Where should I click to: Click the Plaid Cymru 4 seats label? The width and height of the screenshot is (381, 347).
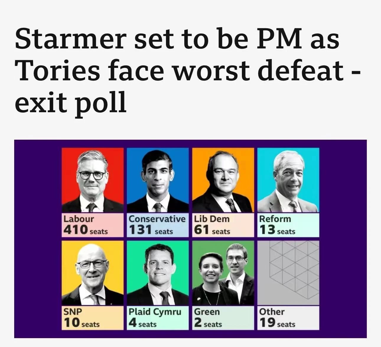click(x=158, y=318)
